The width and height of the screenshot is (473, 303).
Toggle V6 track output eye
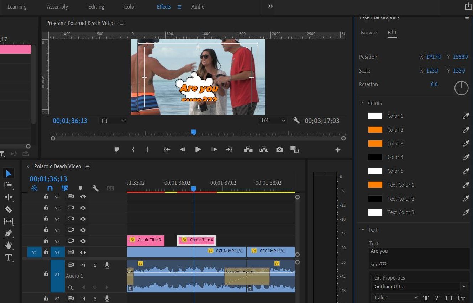(x=83, y=197)
